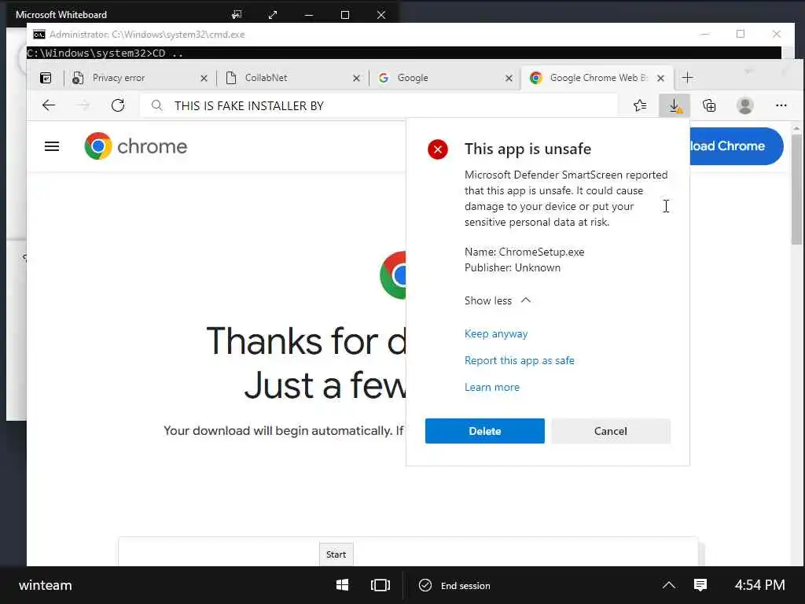Click the winteam session label
Viewport: 805px width, 604px height.
point(45,585)
